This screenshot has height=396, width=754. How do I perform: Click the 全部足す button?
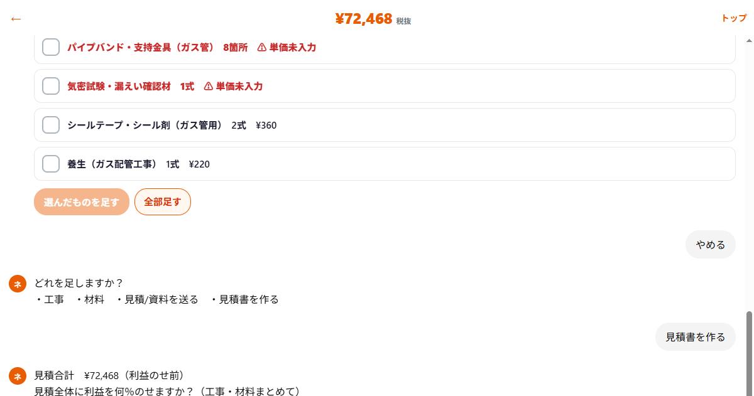163,202
